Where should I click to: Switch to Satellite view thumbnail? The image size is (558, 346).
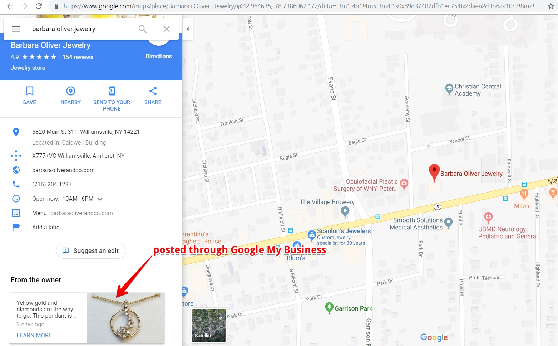pyautogui.click(x=209, y=325)
